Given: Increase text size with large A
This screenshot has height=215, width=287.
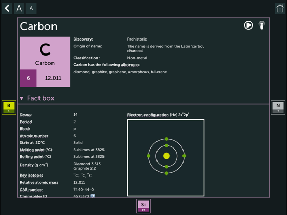Looking at the screenshot, I should click(x=19, y=8).
